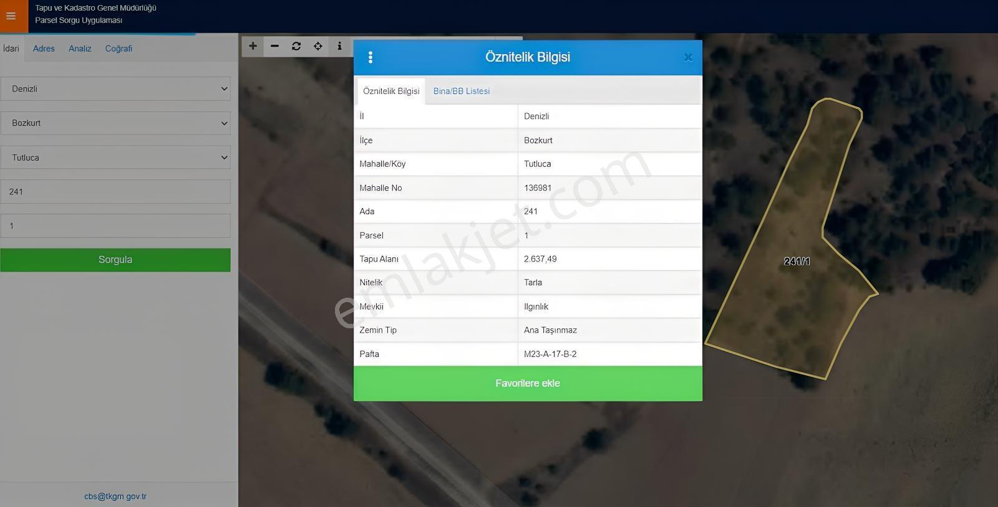Select the info tool icon

point(339,46)
